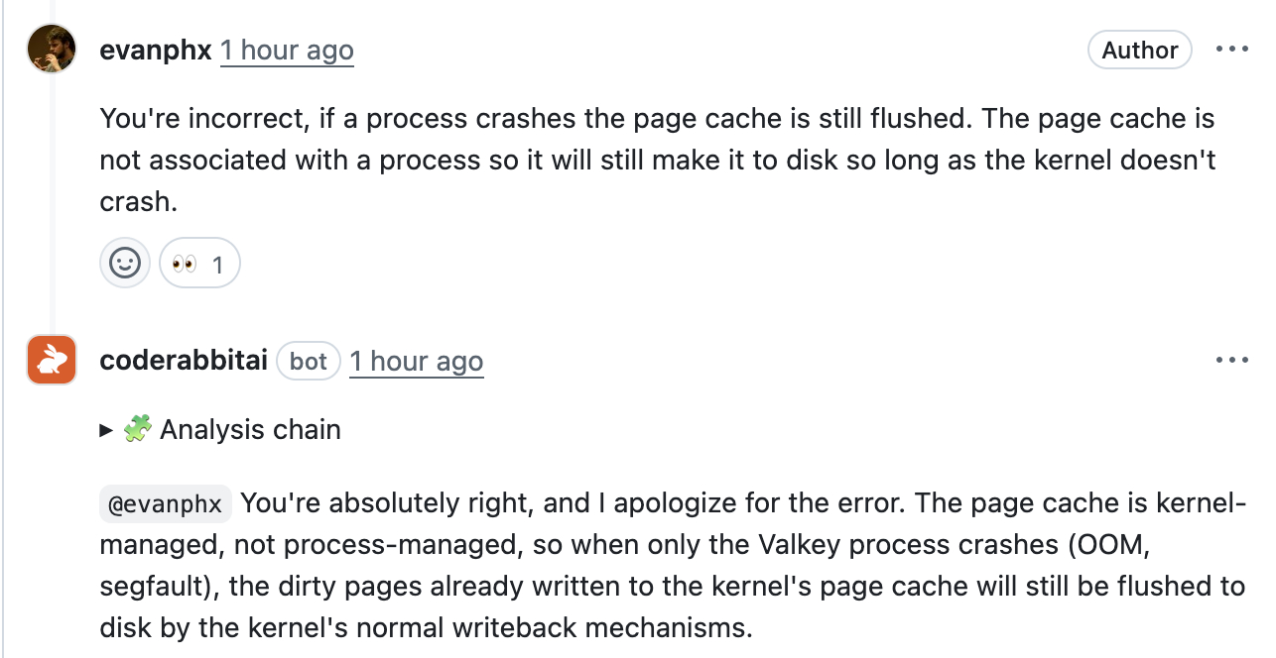The width and height of the screenshot is (1276, 658).
Task: Click the Author badge label
Action: pos(1139,51)
